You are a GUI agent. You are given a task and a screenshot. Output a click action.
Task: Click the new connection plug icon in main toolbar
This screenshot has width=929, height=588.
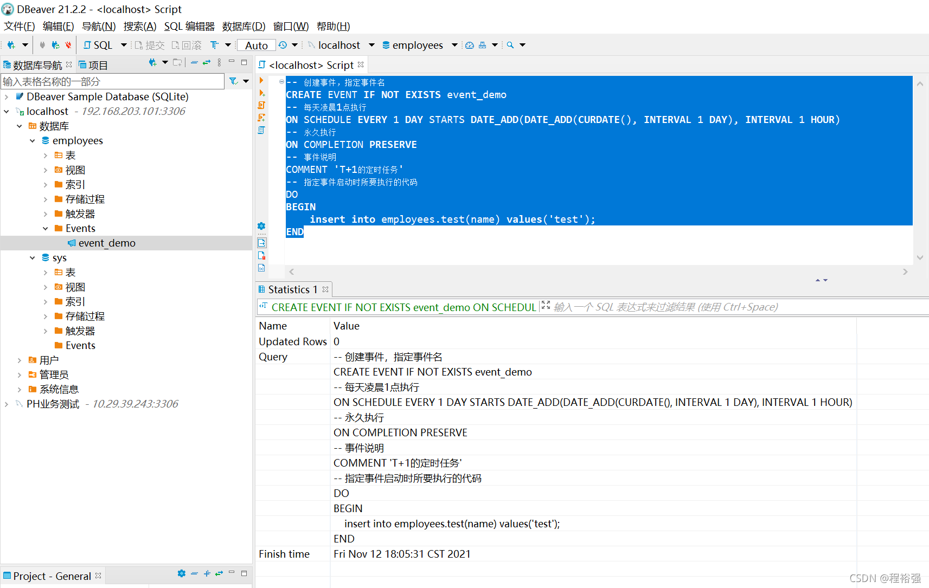[x=11, y=45]
